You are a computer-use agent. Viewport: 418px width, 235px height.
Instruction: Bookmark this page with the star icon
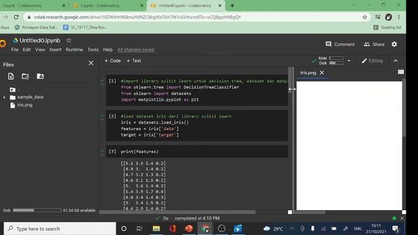pyautogui.click(x=364, y=17)
